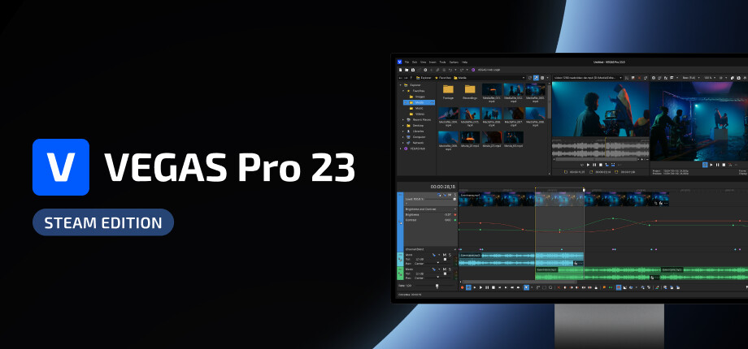Click the STEAM EDITION badge
The image size is (748, 349).
point(103,222)
